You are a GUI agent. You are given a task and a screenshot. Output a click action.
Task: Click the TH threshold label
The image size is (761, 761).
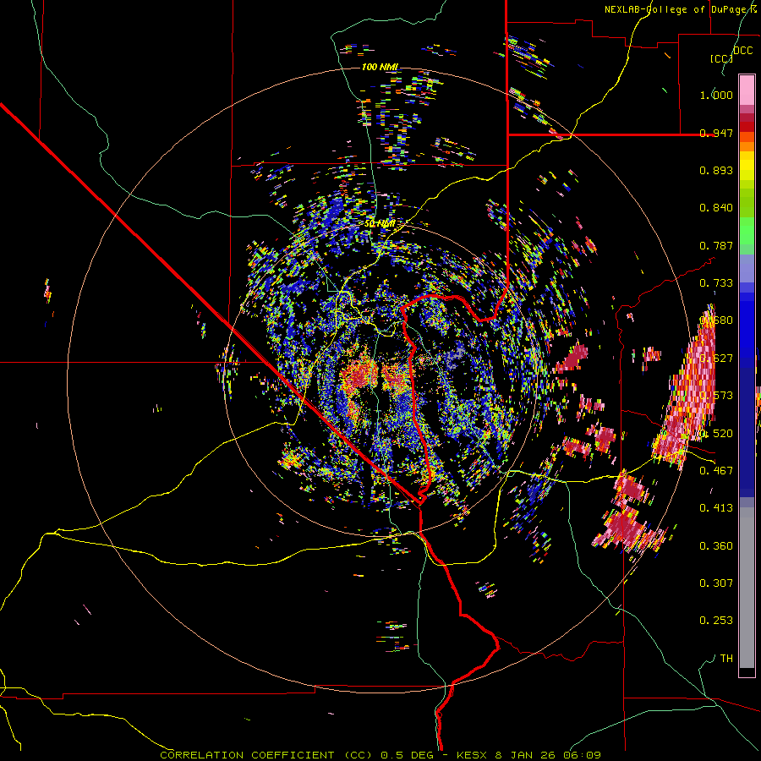(x=726, y=659)
